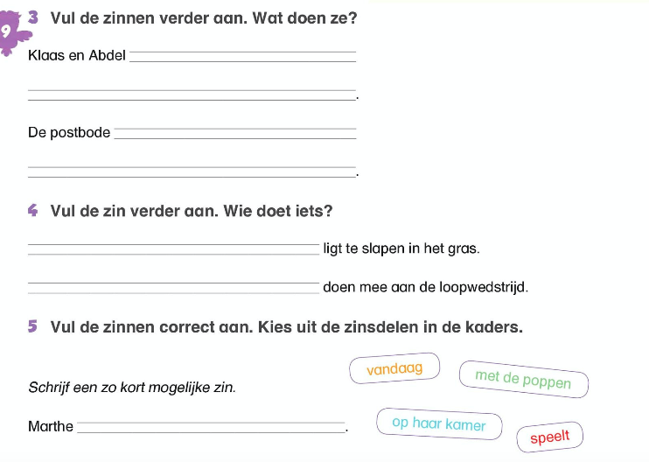
Task: Click the purple mascot icon numbered 9
Action: tap(10, 32)
